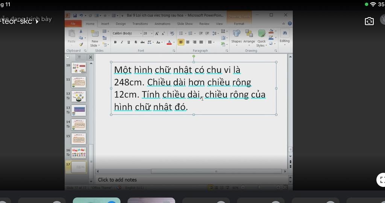Screen dimensions: 385x203
Task: Toggle Underline formatting
Action: (x=129, y=42)
